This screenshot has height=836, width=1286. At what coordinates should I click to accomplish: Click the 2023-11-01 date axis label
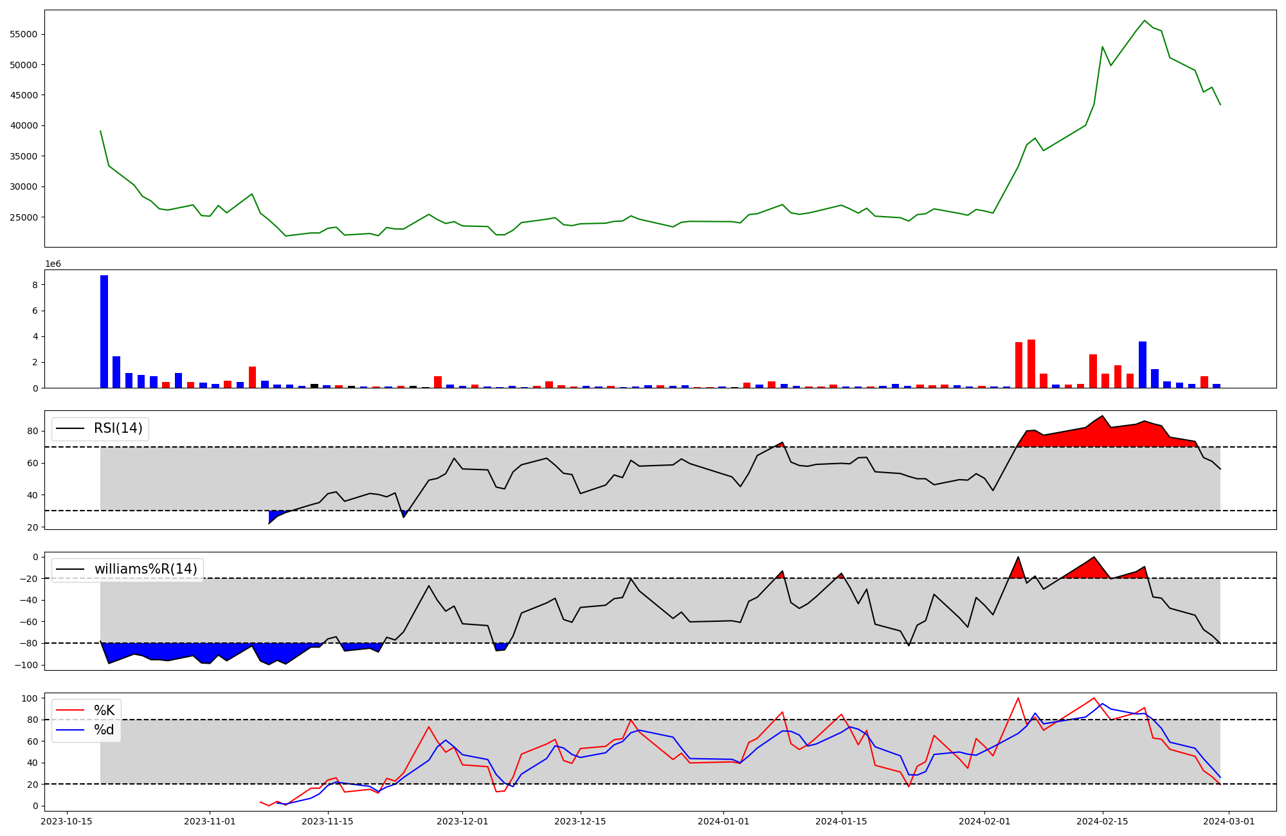210,821
